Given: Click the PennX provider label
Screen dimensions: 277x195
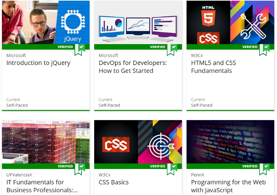Looking at the screenshot, I should (x=197, y=175).
